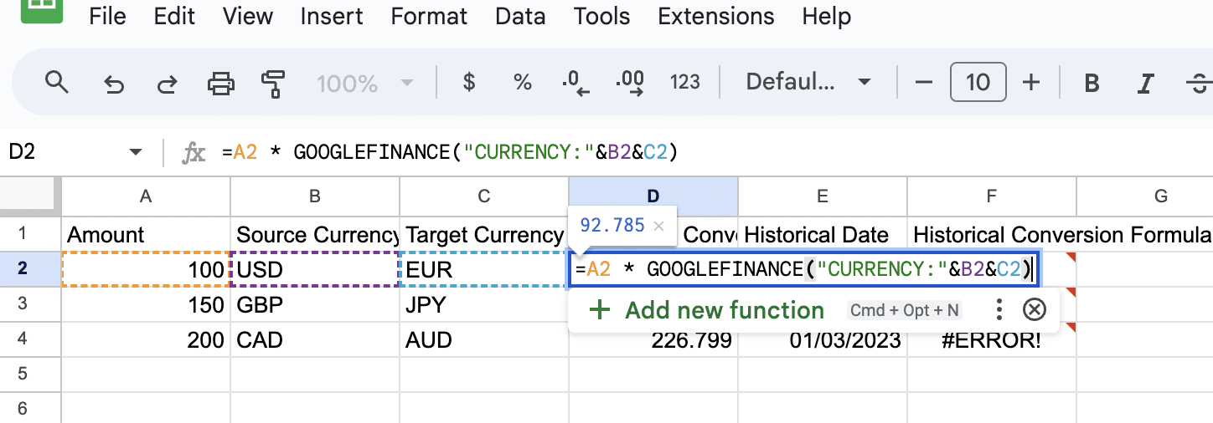
Task: Open the Name box dropdown arrow
Action: (x=136, y=152)
